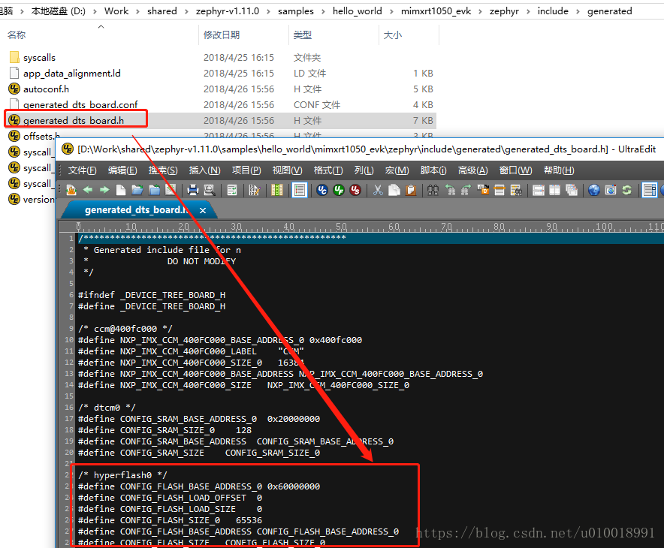
Task: Toggle column mode icon
Action: pos(277,190)
